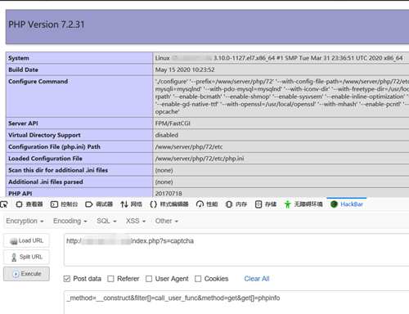
Task: Activate the element picker icon
Action: [3, 204]
